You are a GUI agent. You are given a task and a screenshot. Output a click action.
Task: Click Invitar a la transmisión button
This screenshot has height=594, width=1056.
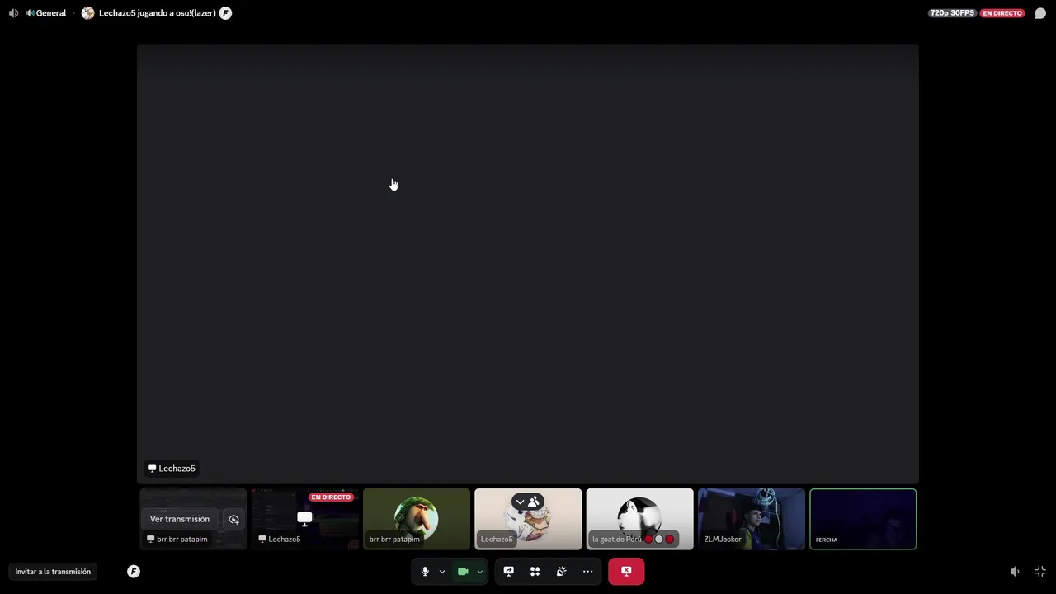click(x=53, y=572)
